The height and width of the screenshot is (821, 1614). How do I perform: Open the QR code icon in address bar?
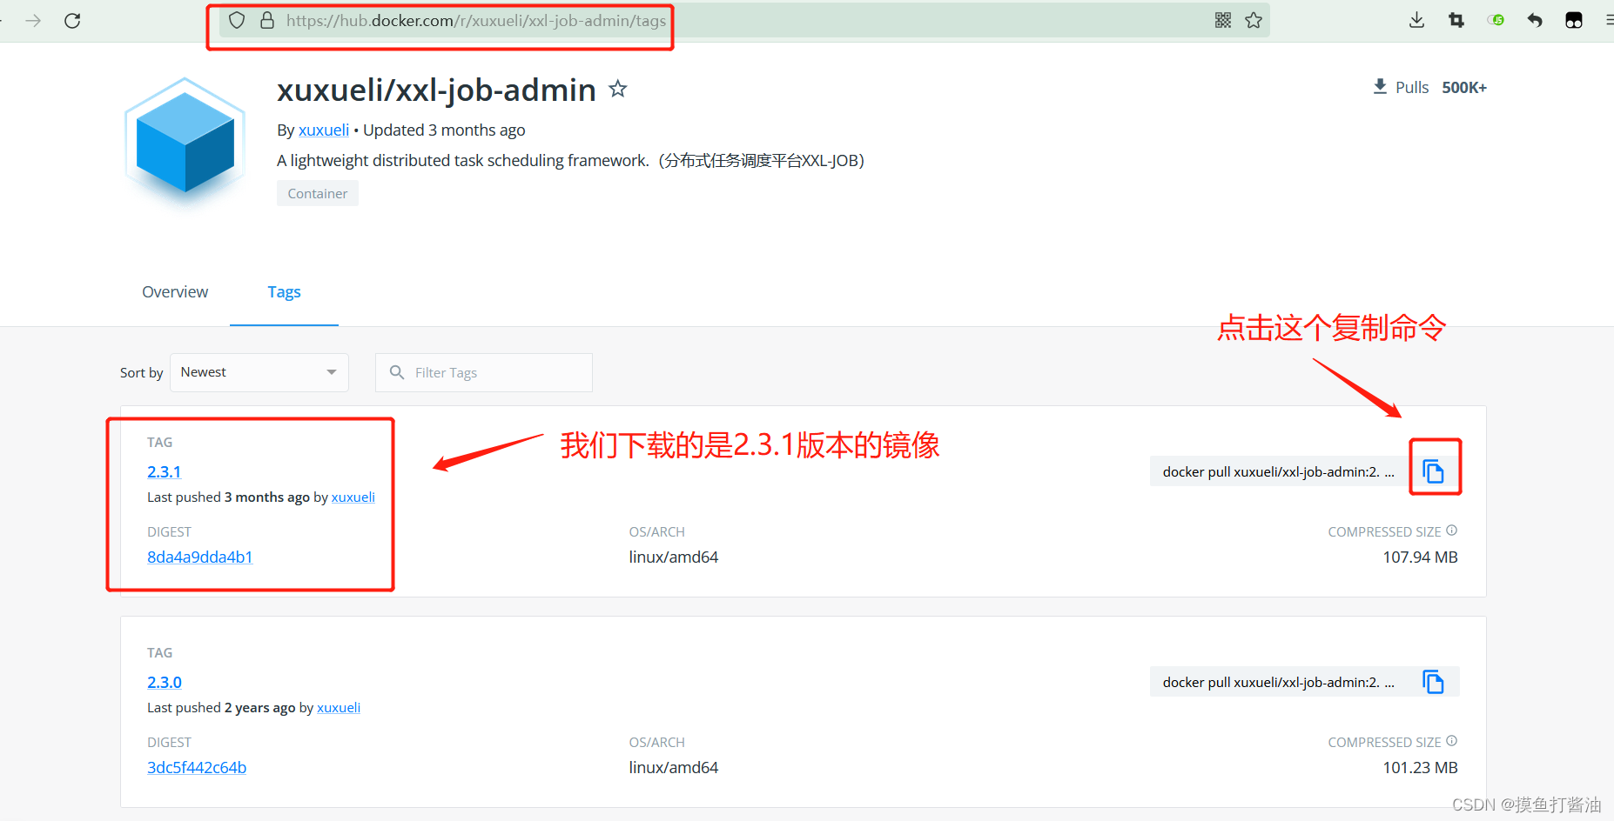coord(1223,20)
